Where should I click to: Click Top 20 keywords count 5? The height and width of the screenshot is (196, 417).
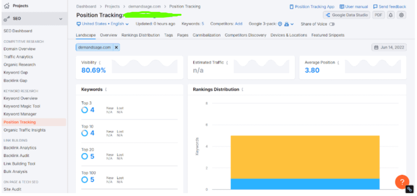[92, 156]
